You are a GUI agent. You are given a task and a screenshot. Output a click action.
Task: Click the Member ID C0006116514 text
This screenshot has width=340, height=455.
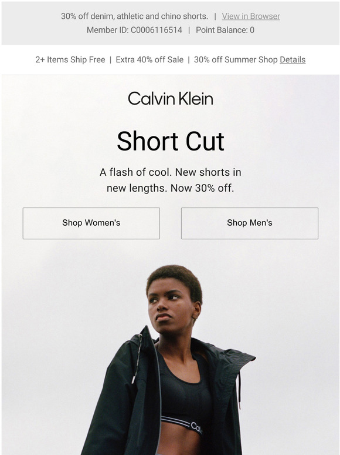pos(134,30)
